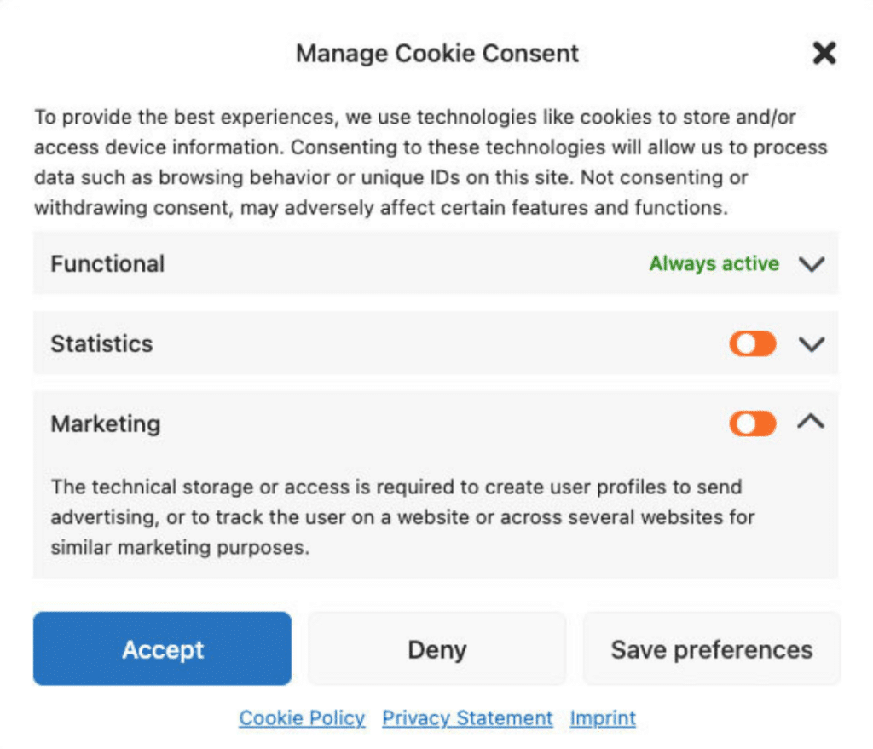Click the Marketing section header
This screenshot has height=749, width=873.
pos(105,423)
